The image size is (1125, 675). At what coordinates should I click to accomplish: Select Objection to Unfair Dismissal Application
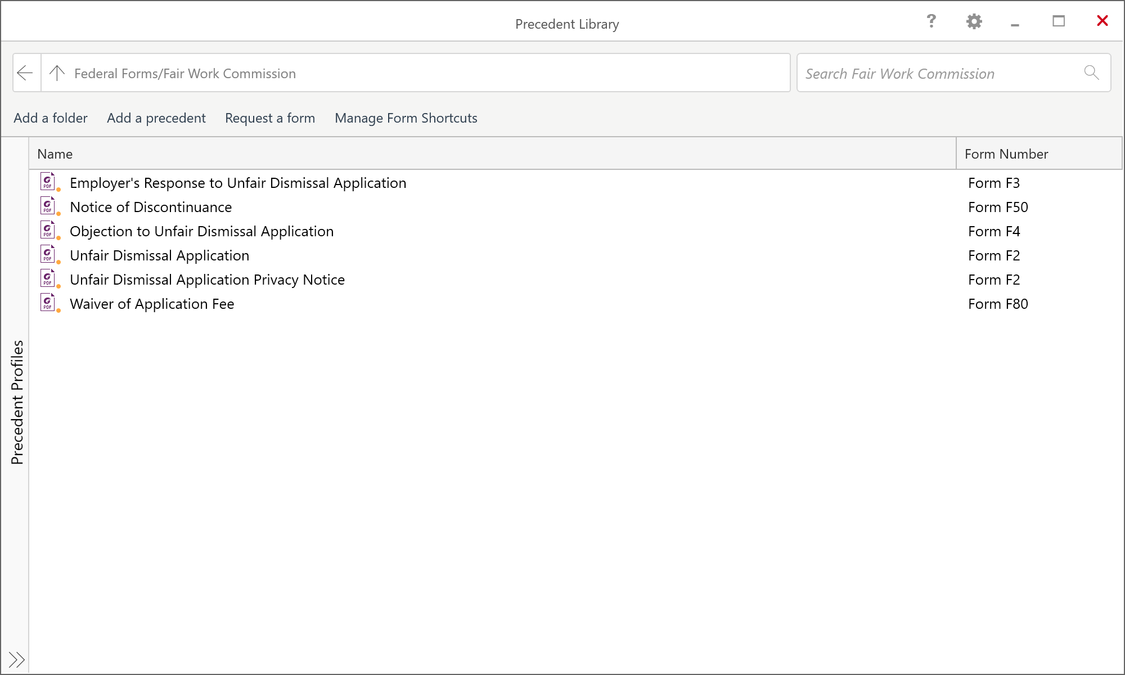click(202, 231)
